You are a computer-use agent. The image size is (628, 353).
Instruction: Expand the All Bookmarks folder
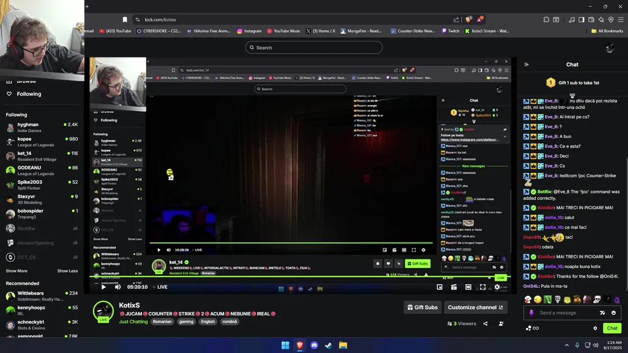click(607, 31)
